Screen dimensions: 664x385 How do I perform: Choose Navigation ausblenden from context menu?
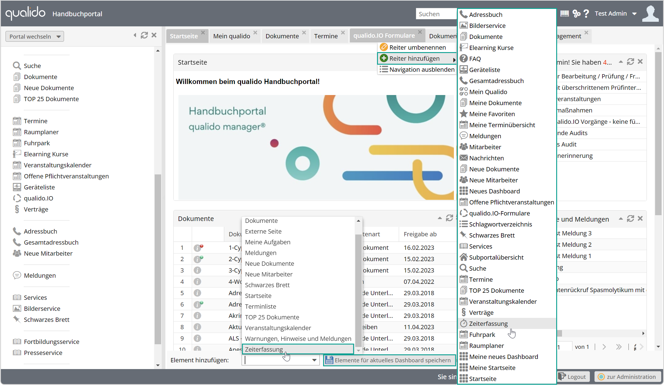(417, 69)
